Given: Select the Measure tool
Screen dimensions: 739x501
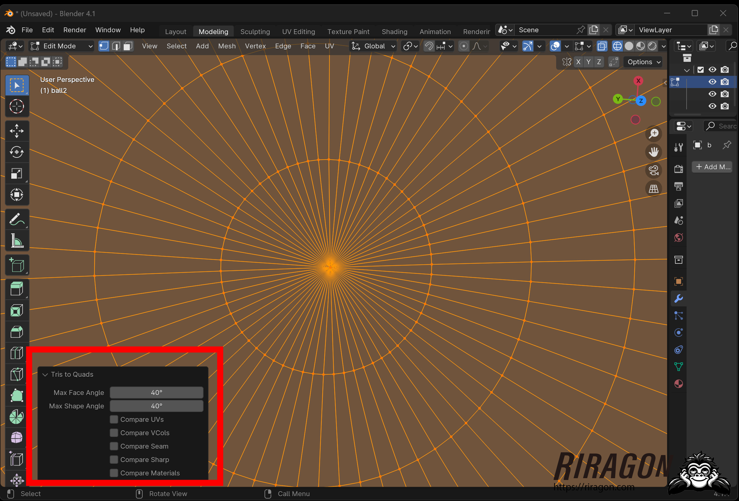Looking at the screenshot, I should click(x=16, y=241).
